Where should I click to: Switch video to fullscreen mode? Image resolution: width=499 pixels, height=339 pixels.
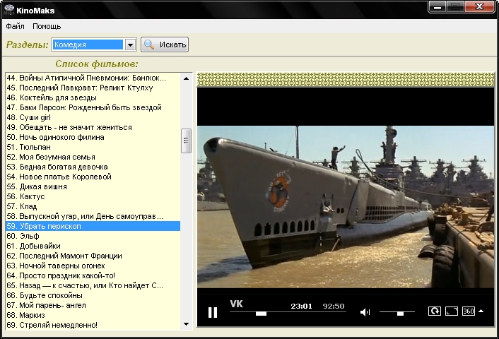point(451,311)
